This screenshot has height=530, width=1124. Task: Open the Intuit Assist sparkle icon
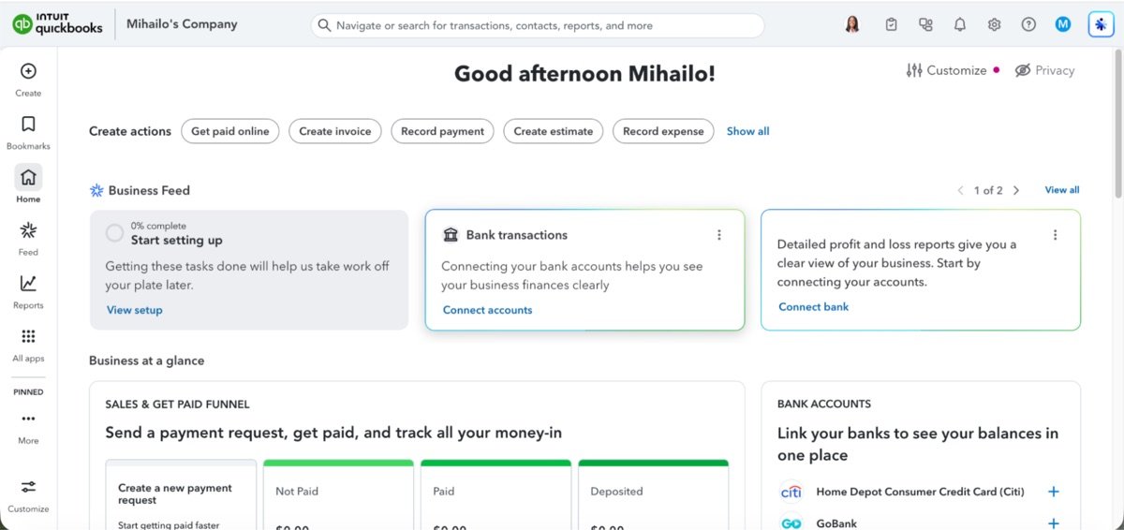[x=1101, y=25]
